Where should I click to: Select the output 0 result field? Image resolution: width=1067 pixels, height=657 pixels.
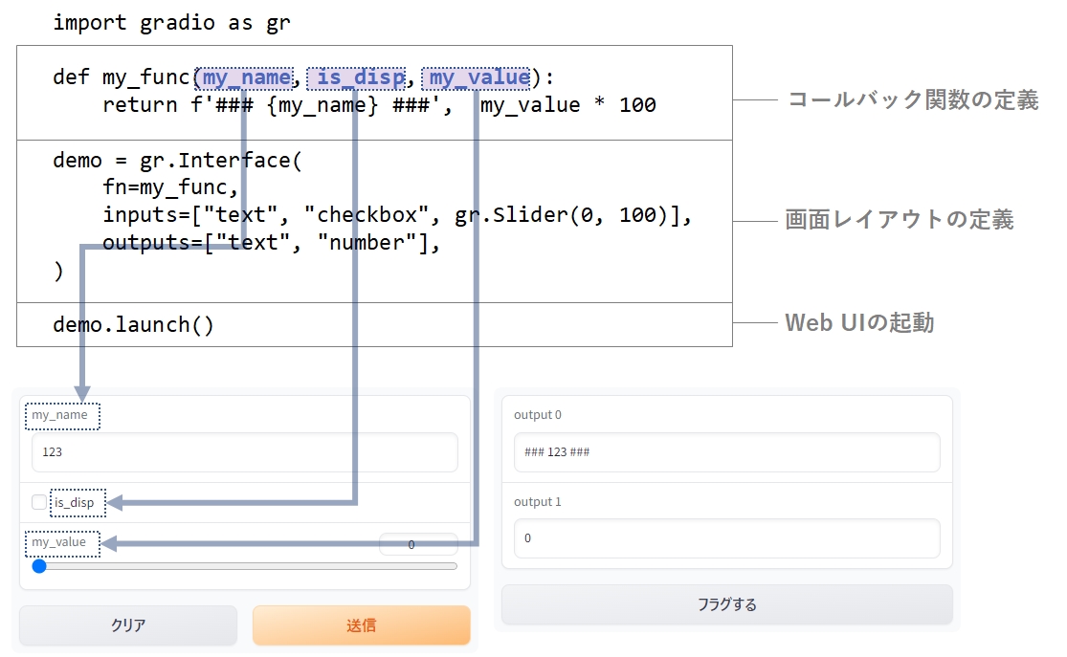726,452
